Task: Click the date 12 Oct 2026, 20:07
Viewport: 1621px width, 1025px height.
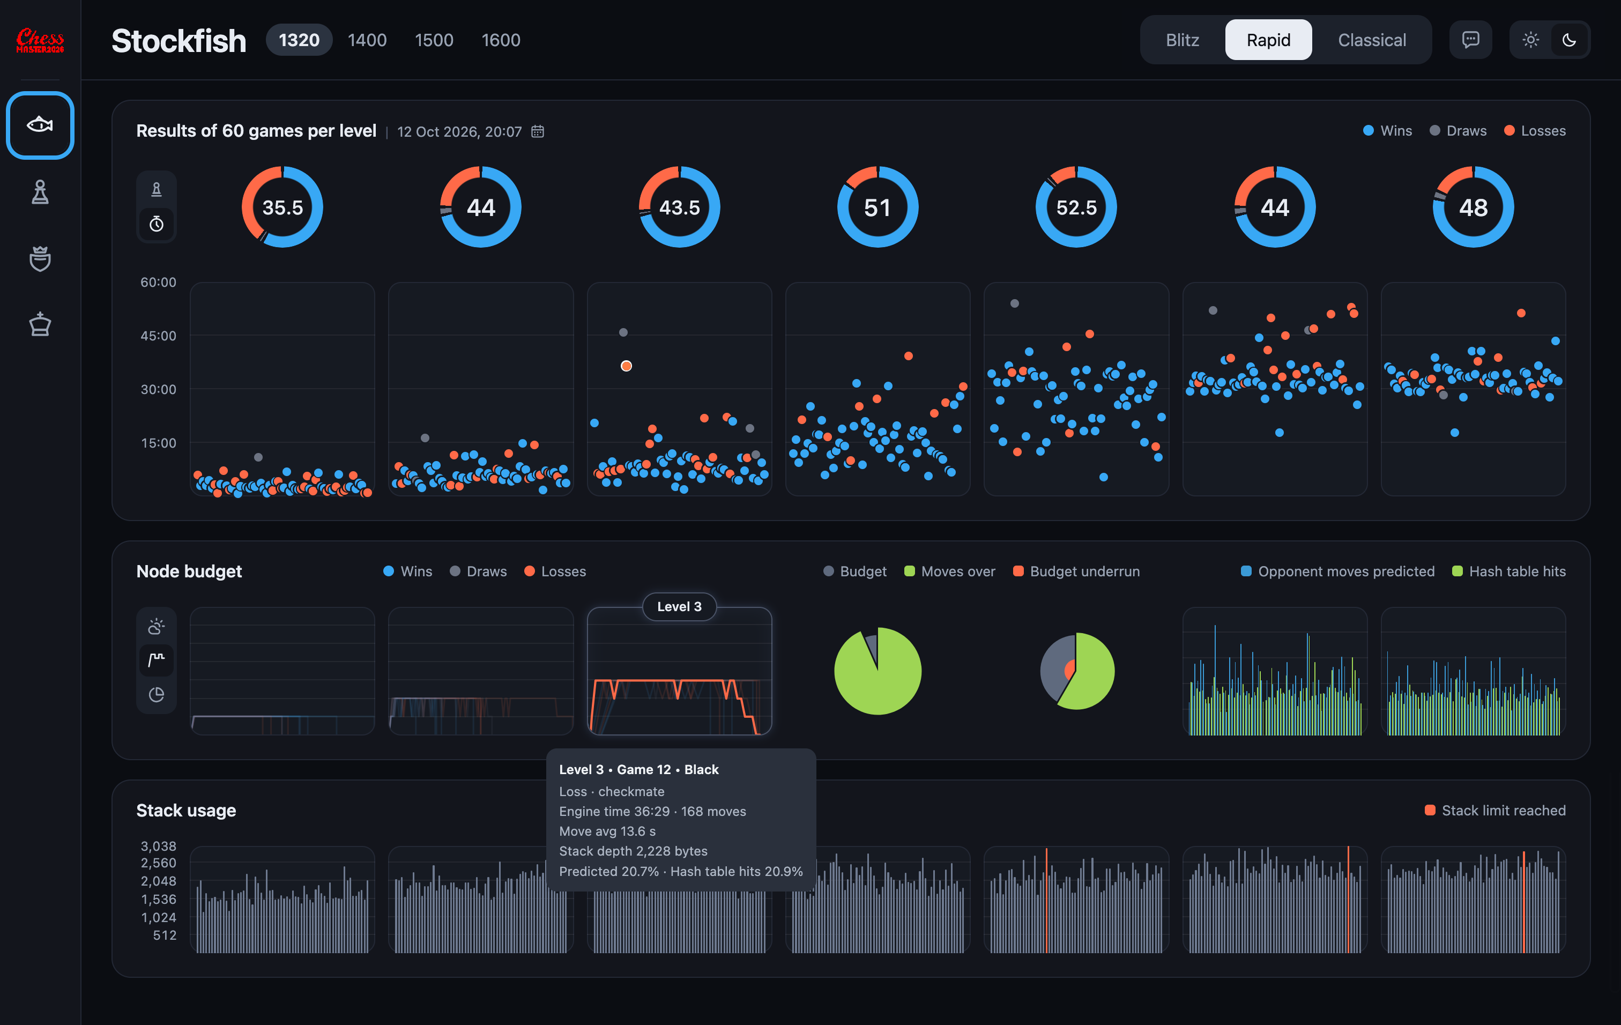Action: coord(459,131)
